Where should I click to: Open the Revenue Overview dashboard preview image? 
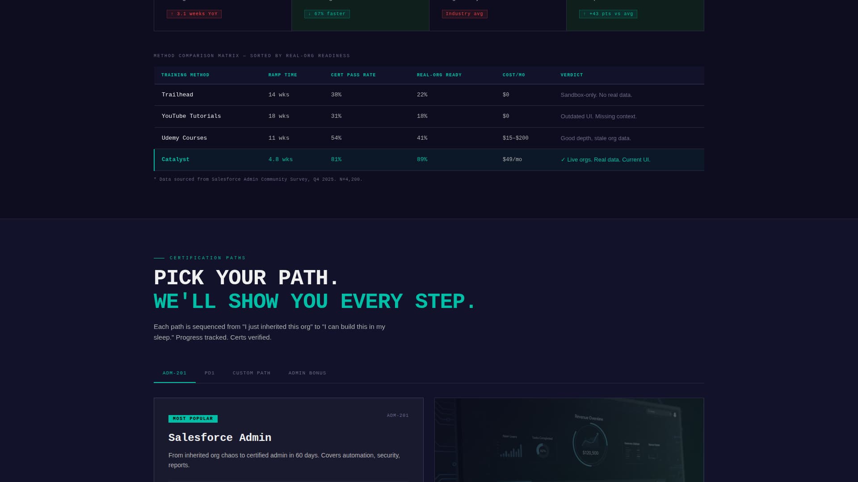[569, 440]
